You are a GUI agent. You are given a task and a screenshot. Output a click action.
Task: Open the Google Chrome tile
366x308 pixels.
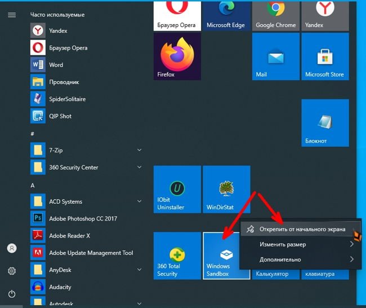(x=276, y=16)
